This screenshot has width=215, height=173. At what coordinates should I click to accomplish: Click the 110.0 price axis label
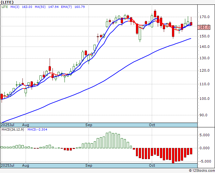coord(205,84)
